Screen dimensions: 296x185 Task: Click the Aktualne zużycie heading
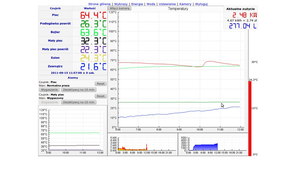tap(240, 9)
